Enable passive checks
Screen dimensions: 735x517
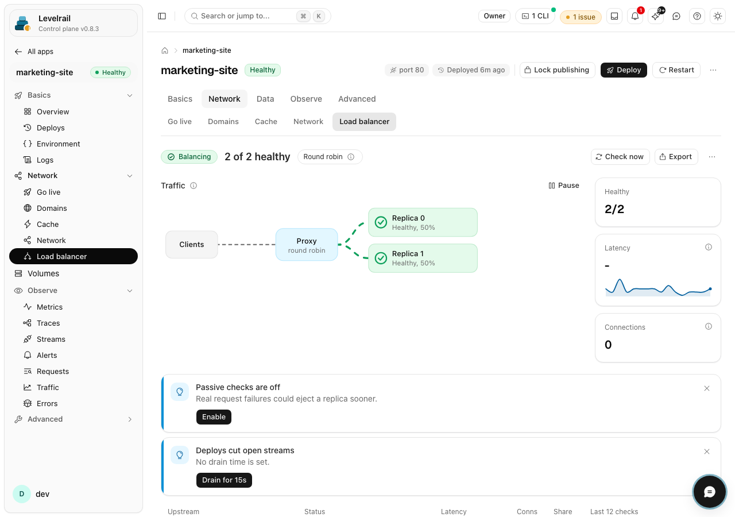(x=214, y=417)
